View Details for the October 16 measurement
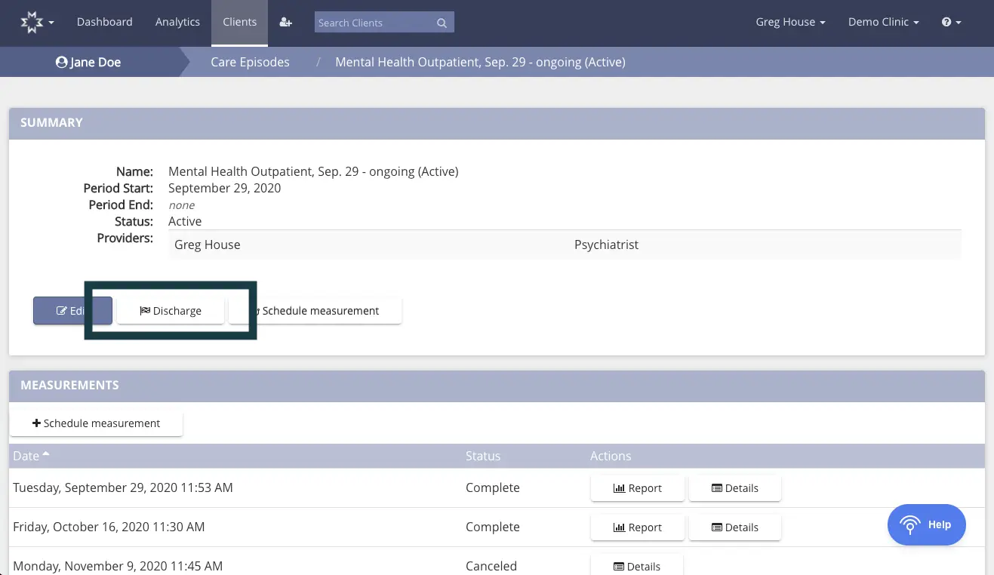 (734, 527)
